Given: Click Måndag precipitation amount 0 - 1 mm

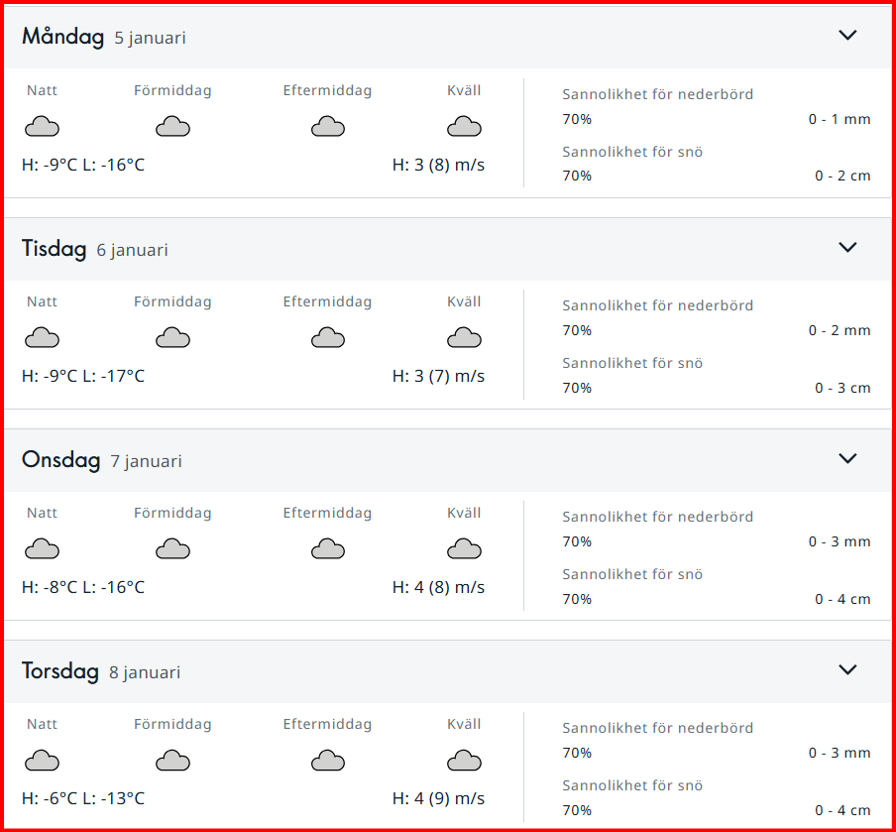Looking at the screenshot, I should click(x=840, y=120).
